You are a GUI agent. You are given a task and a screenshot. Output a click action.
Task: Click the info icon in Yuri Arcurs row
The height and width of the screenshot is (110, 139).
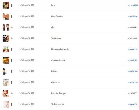pos(12,38)
